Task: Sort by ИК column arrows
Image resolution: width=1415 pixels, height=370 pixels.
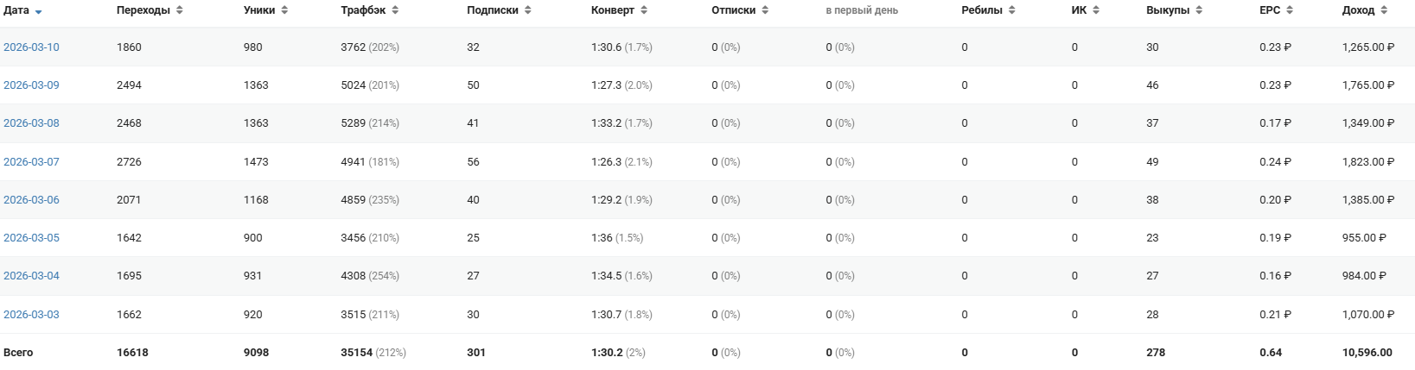Action: [1096, 10]
